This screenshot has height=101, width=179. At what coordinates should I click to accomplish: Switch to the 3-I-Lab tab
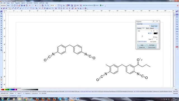click(19, 96)
